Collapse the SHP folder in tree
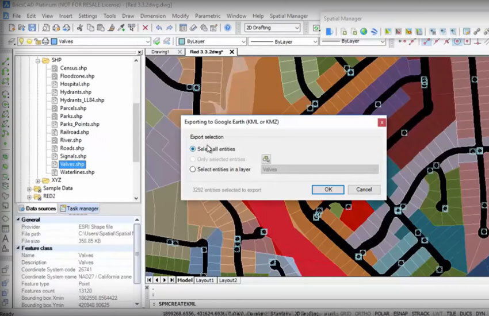Image resolution: width=489 pixels, height=316 pixels. 38,61
